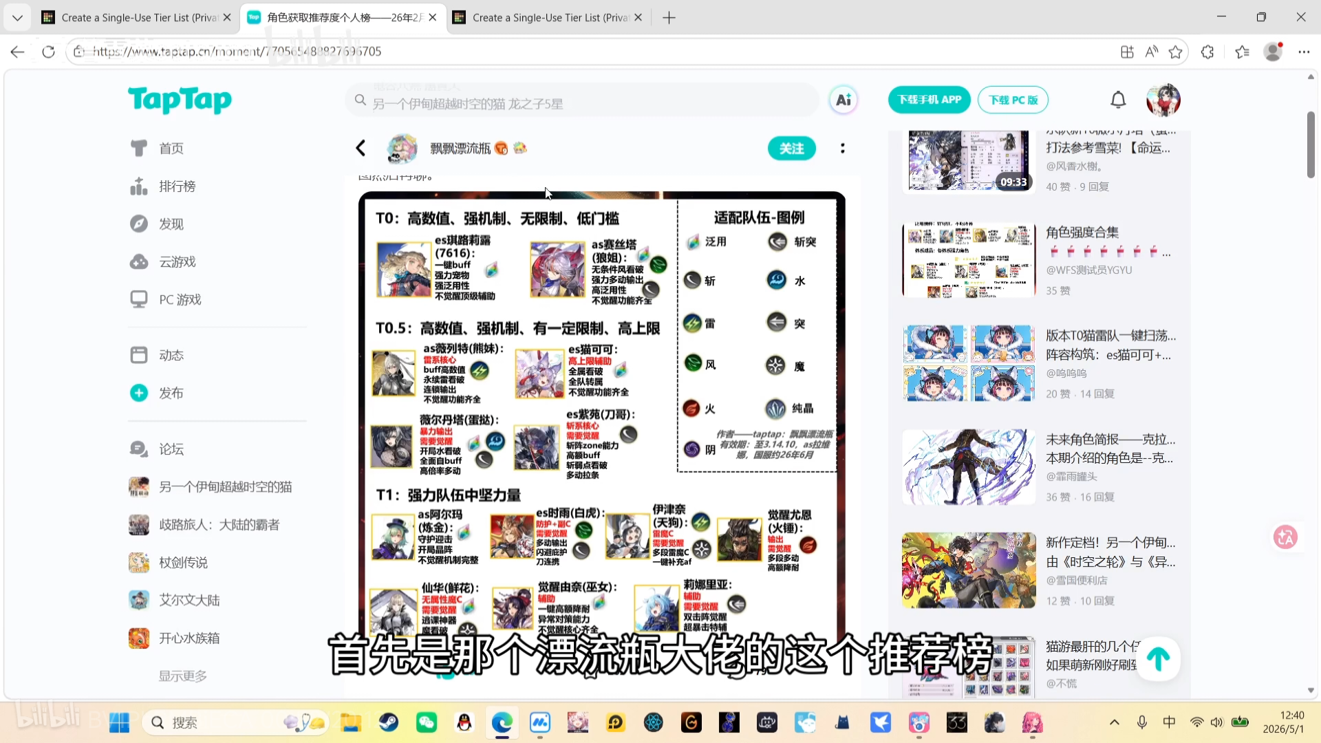Viewport: 1321px width, 743px height.
Task: Click the green 发布 plus icon
Action: (x=139, y=393)
